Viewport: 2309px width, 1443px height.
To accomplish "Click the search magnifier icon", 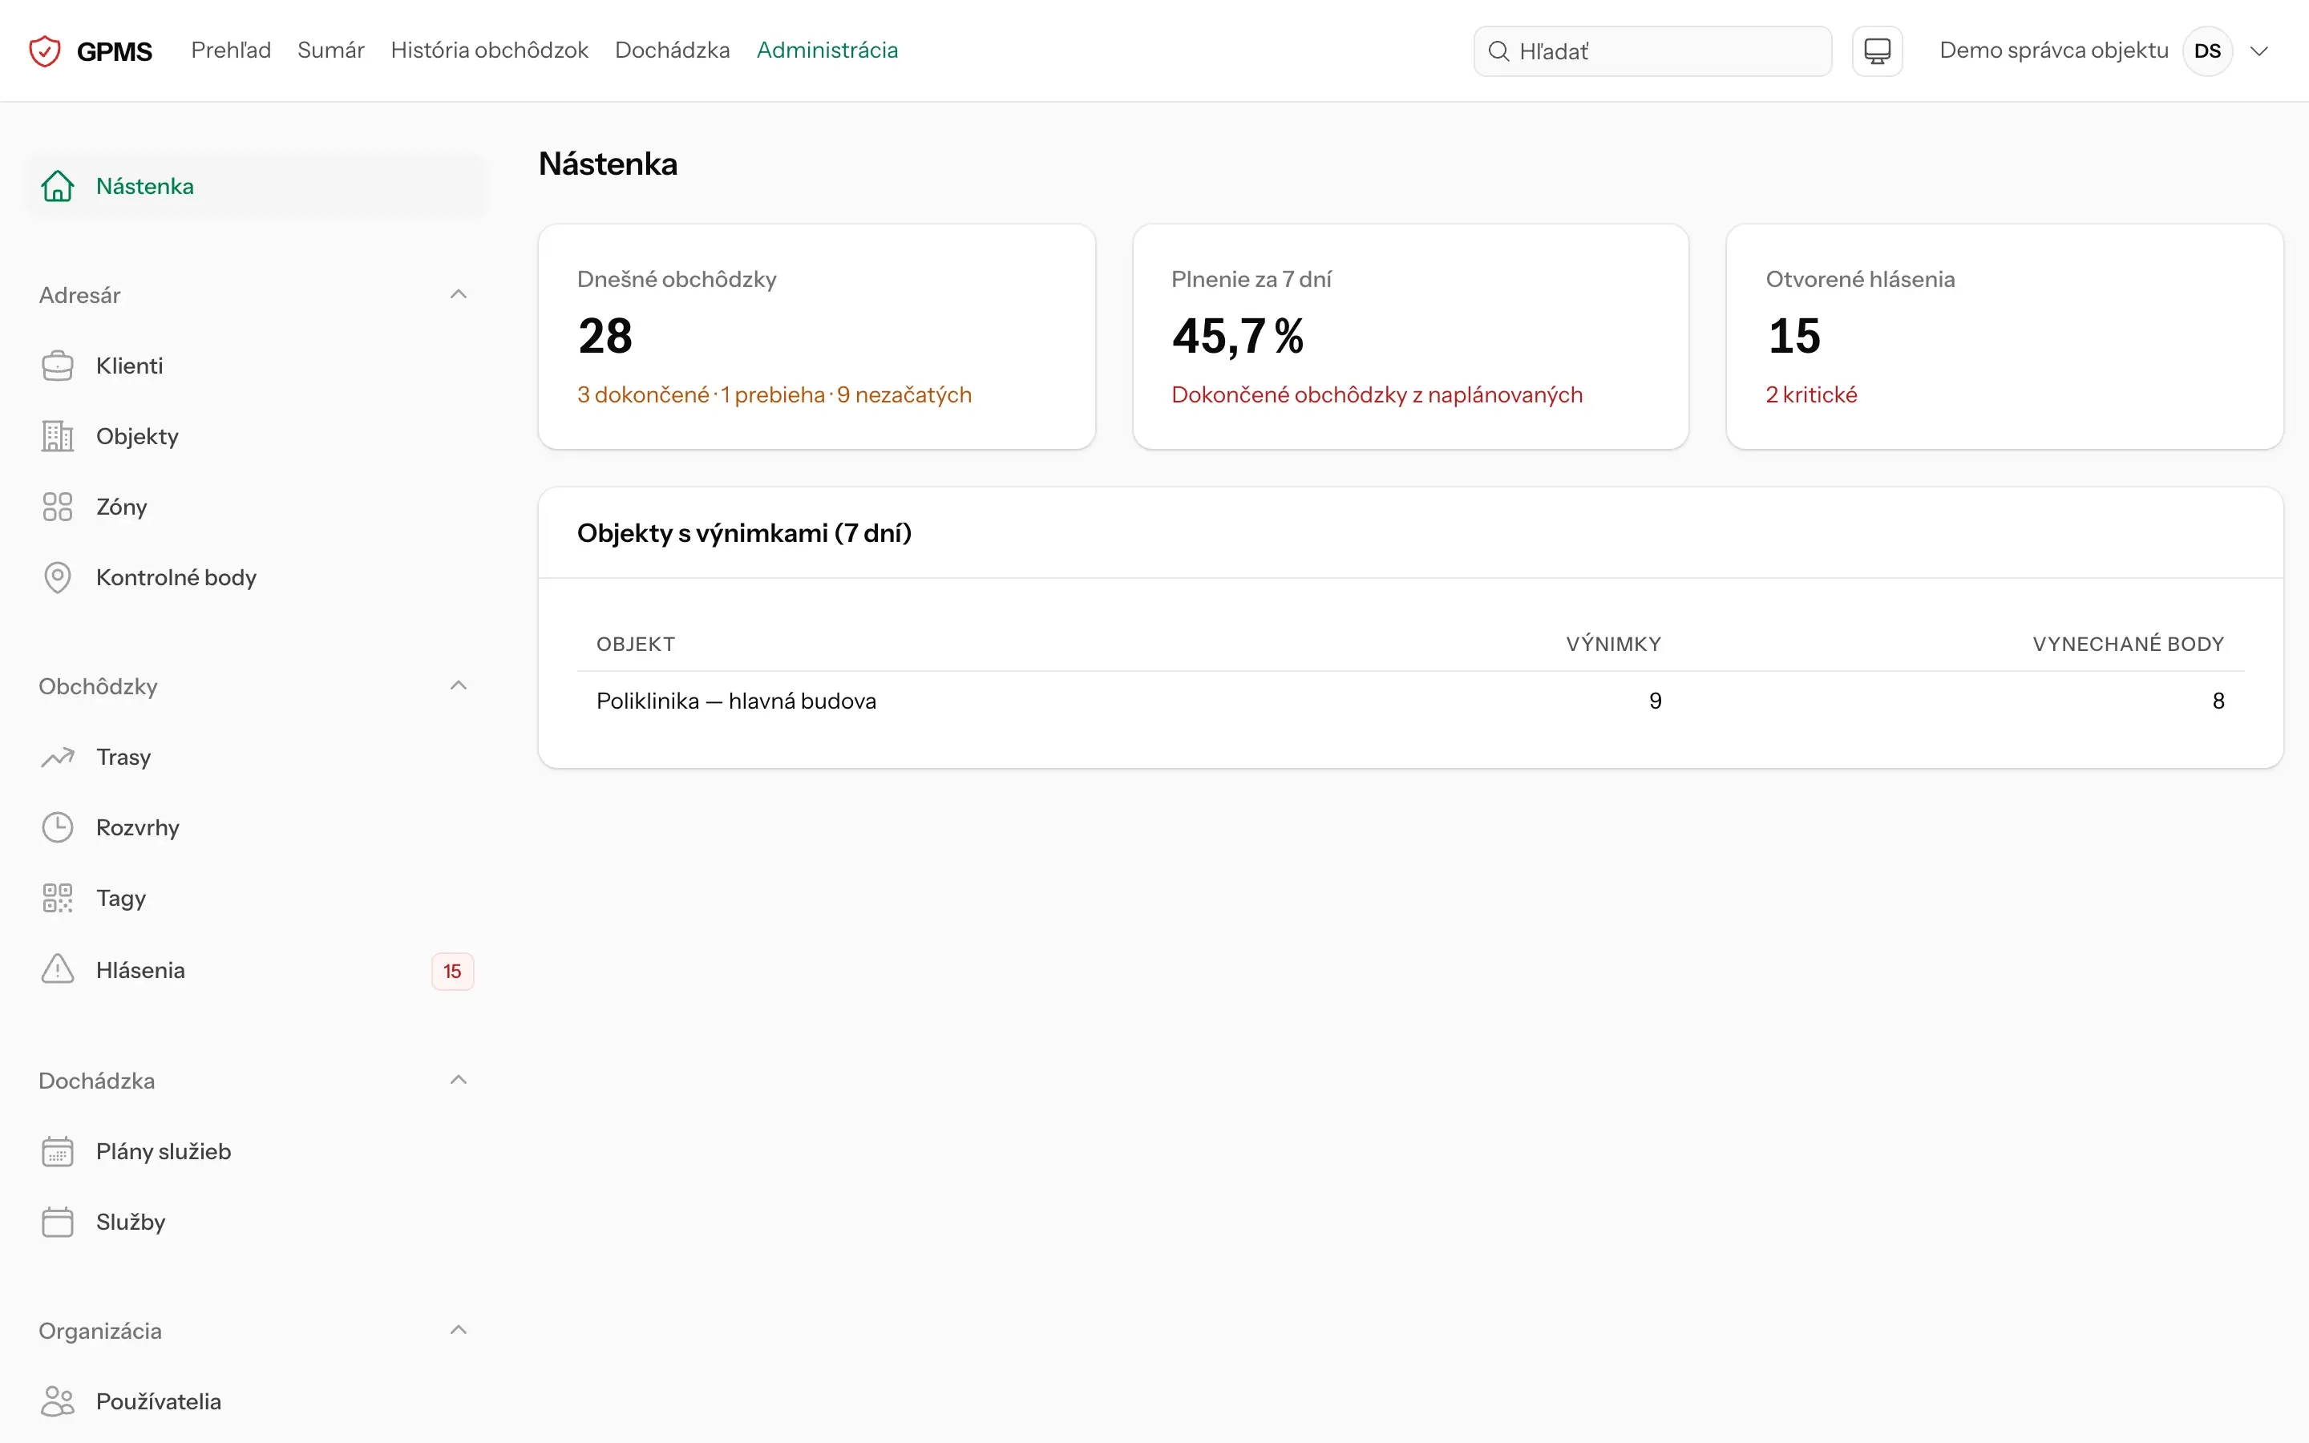I will (1499, 51).
